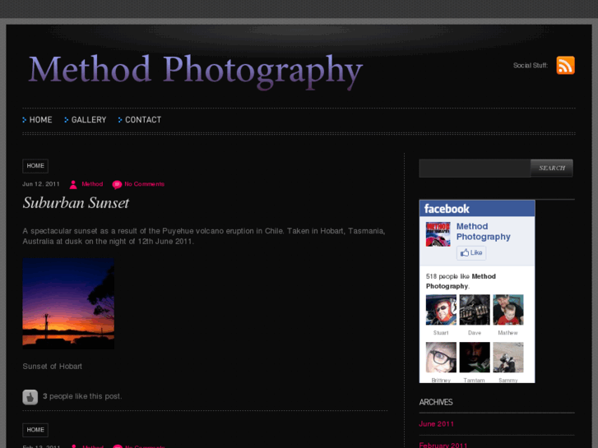598x448 pixels.
Task: Open Brittney's Facebook profile picture
Action: click(x=441, y=358)
